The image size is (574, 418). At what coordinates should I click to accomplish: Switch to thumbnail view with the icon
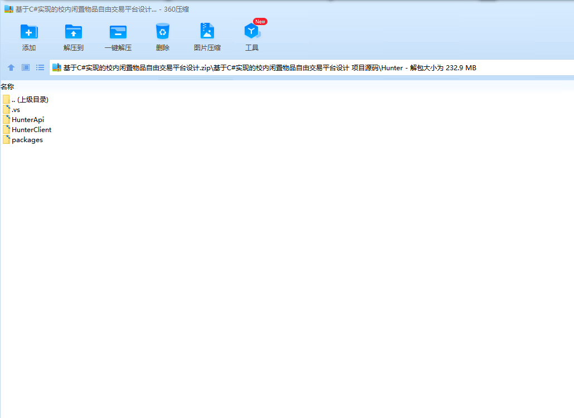point(26,67)
